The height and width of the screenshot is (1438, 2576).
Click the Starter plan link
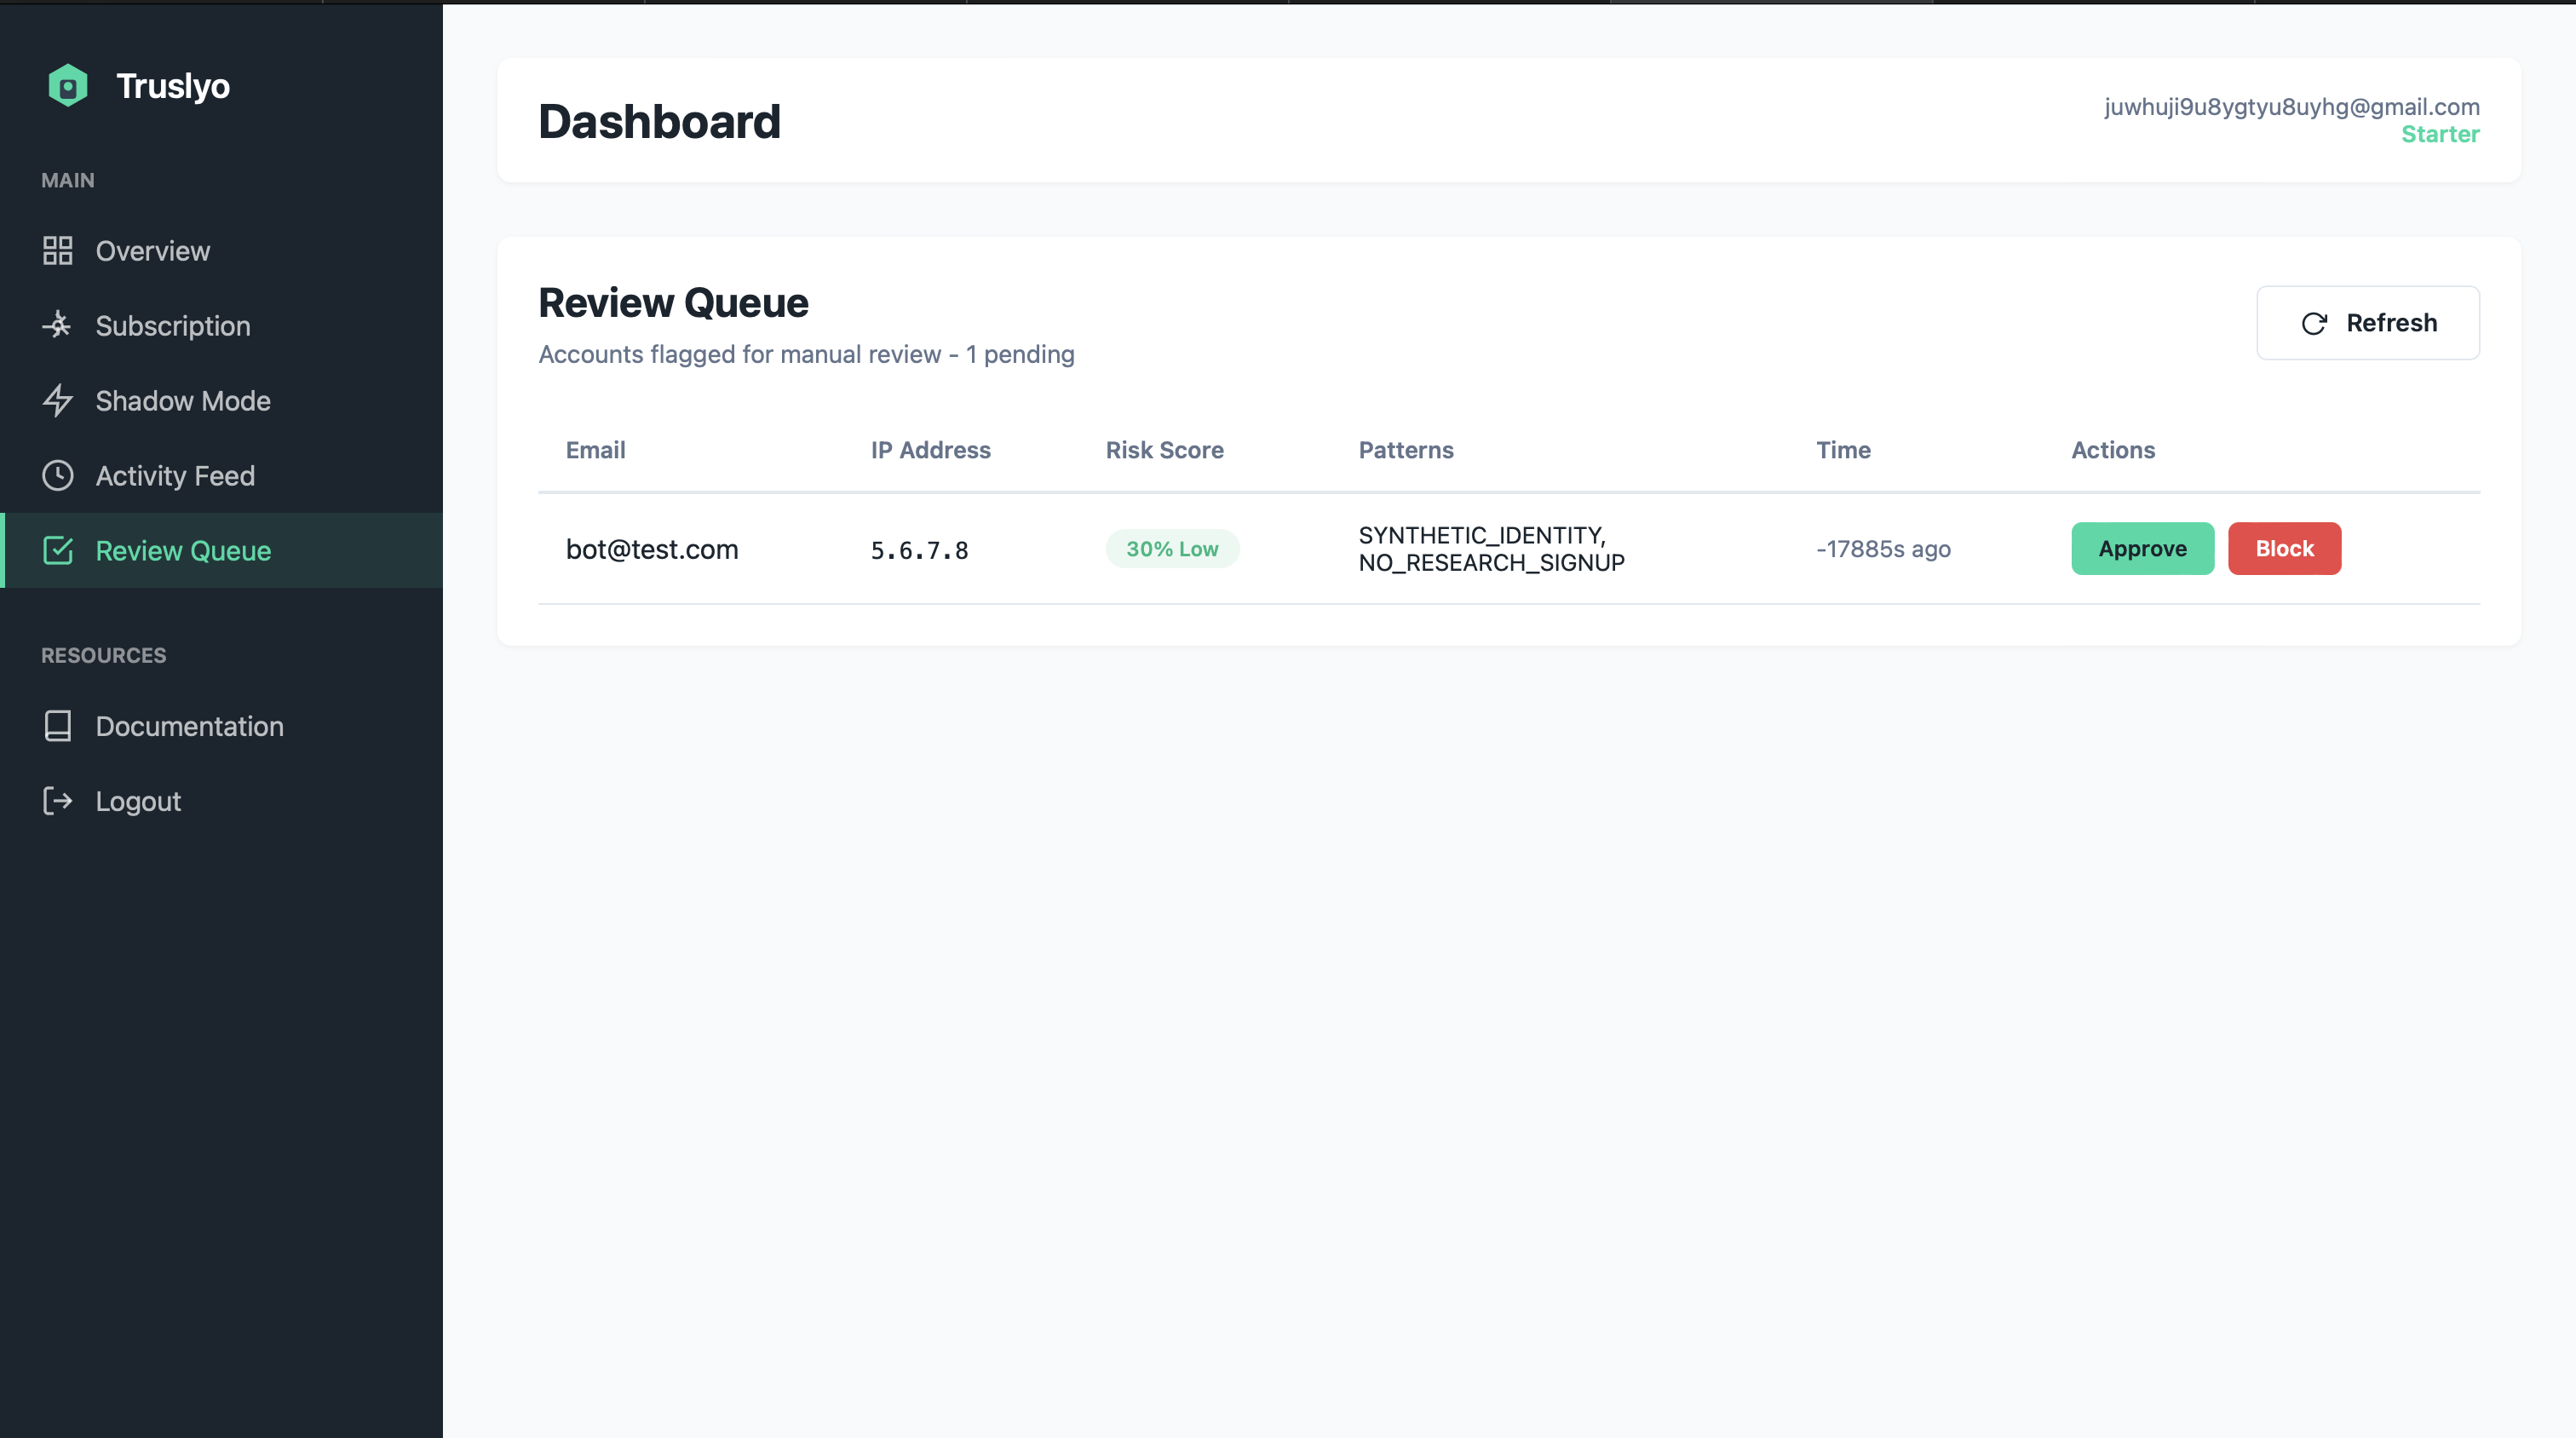[x=2440, y=134]
